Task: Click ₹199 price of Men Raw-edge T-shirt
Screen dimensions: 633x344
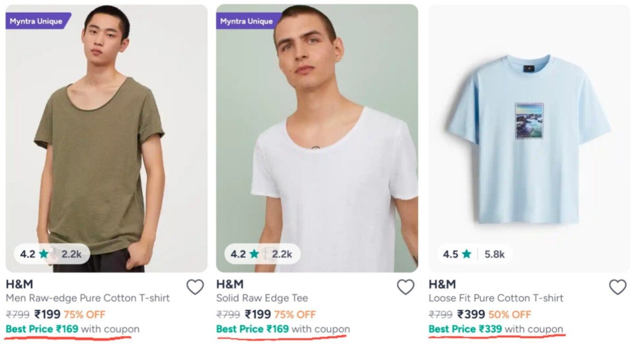Action: click(47, 314)
